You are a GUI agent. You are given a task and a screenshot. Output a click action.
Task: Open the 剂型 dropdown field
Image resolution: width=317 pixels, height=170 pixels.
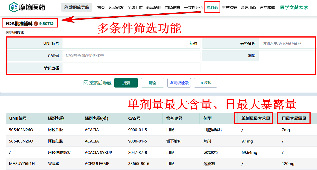(x=287, y=55)
